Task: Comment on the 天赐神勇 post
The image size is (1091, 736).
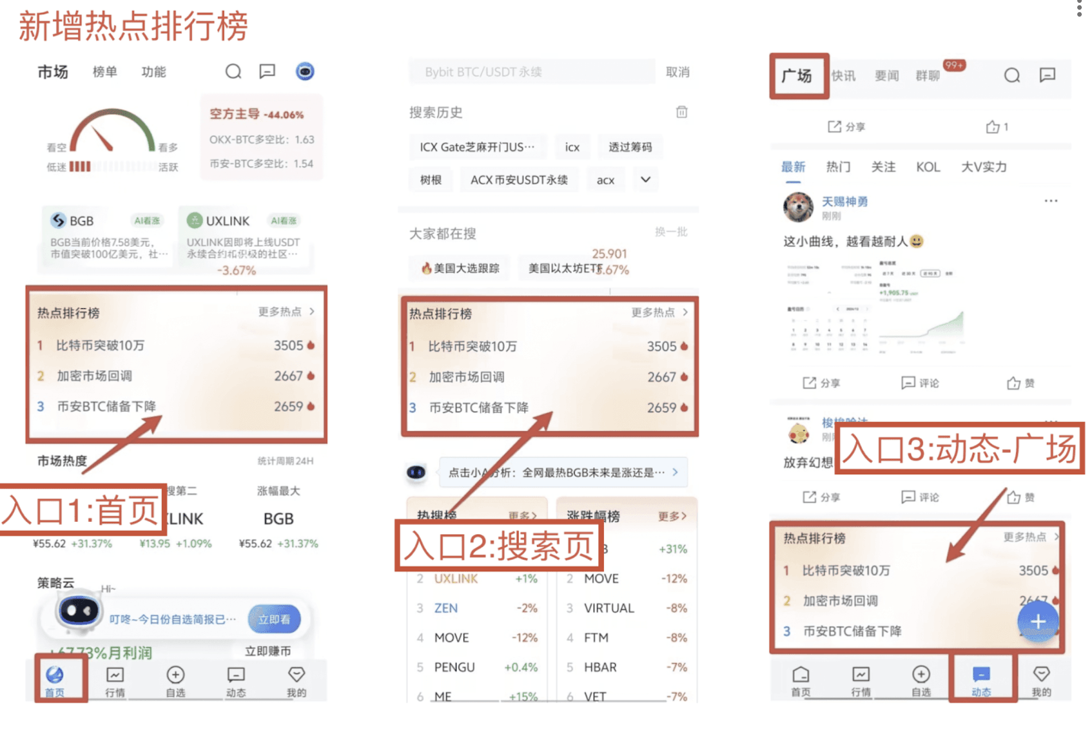Action: click(920, 383)
